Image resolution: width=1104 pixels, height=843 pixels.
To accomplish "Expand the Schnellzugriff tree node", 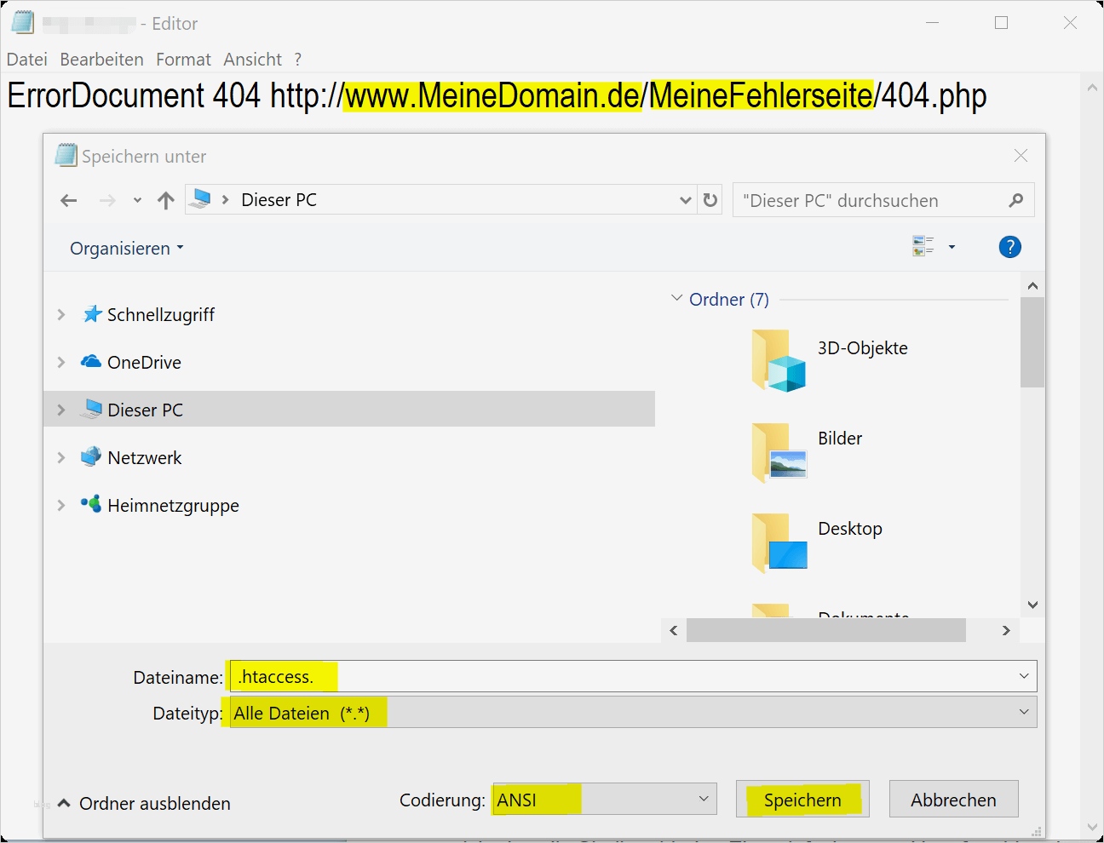I will 61,314.
